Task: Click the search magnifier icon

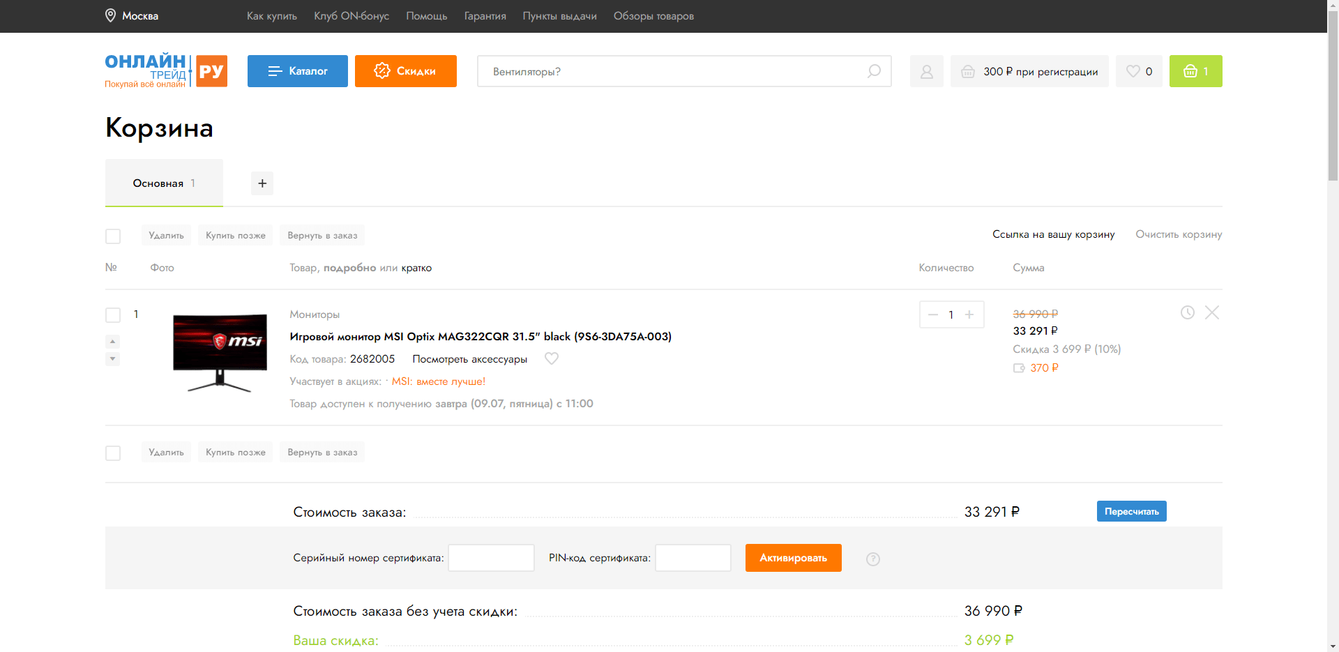Action: tap(874, 71)
